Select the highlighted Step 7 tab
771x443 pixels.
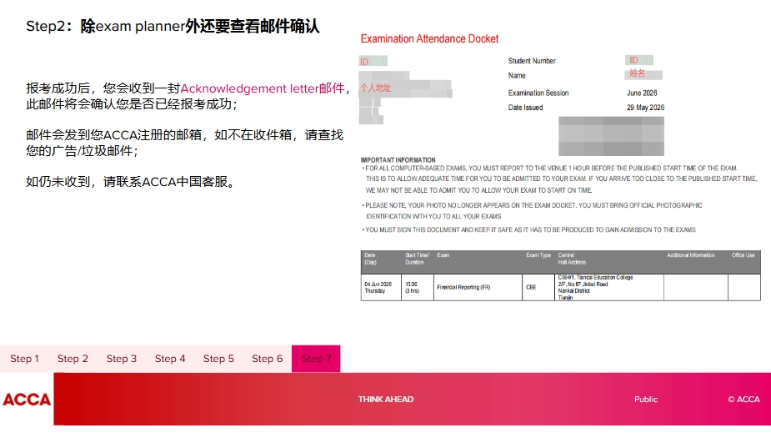pos(316,359)
